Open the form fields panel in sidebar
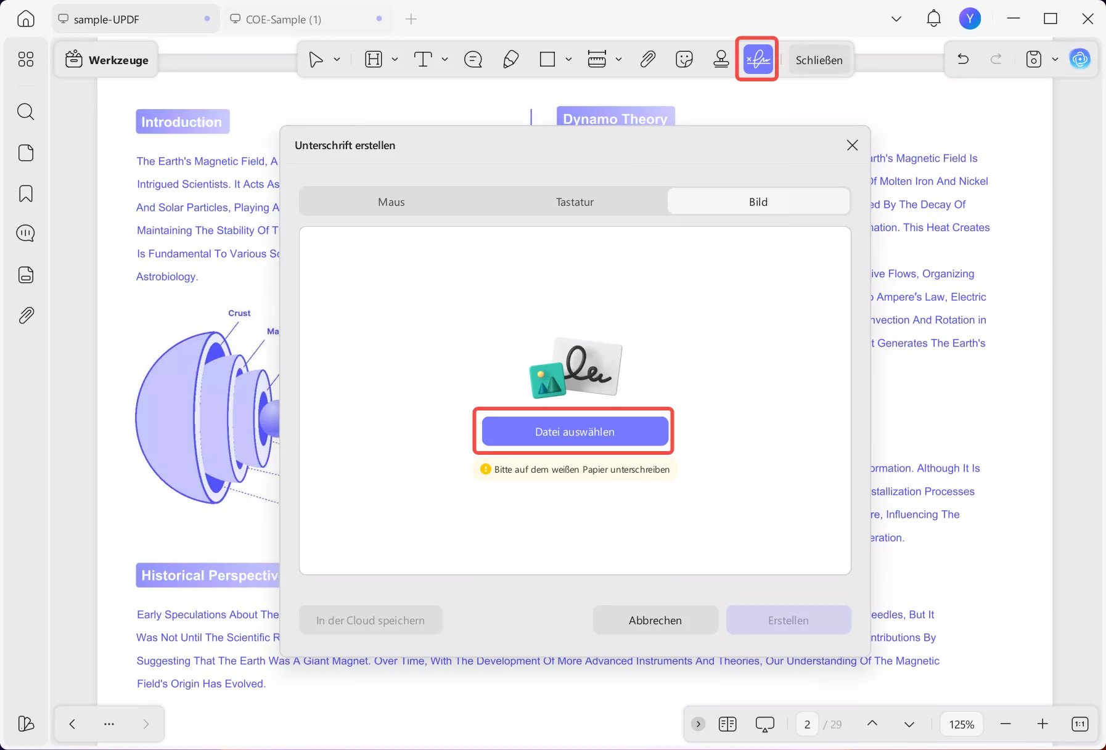Image resolution: width=1106 pixels, height=750 pixels. (x=26, y=275)
